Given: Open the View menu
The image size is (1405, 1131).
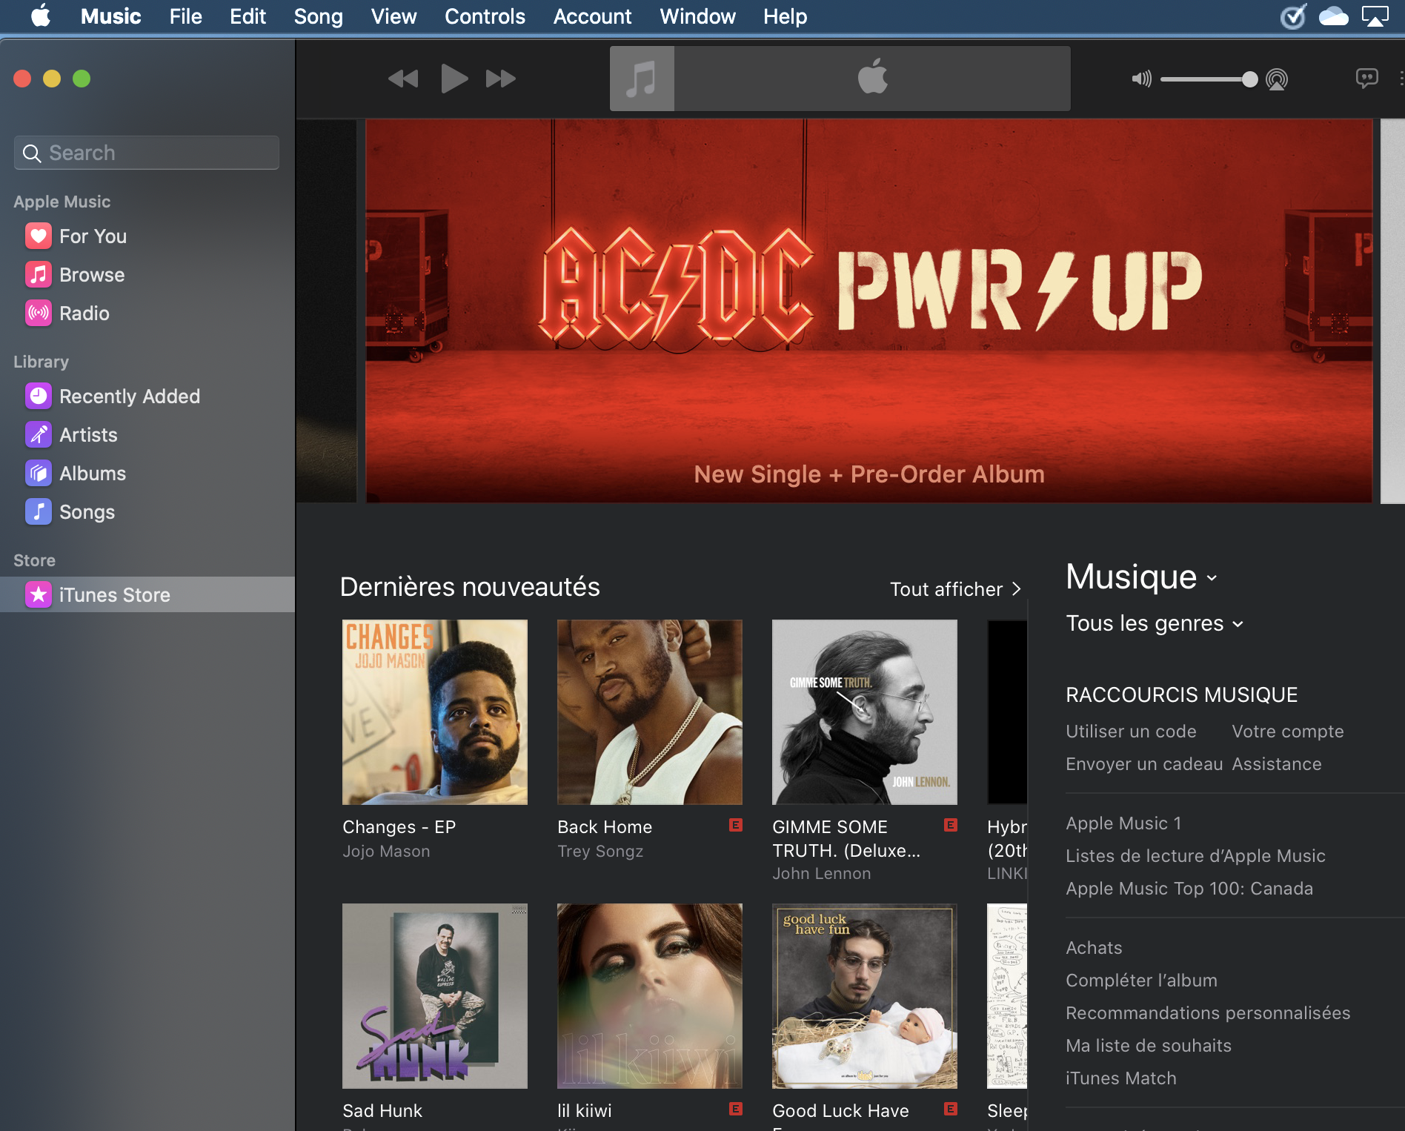Looking at the screenshot, I should click(x=393, y=16).
